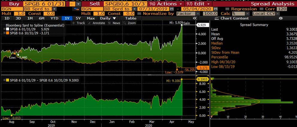Click the yellow spread series color swatch
This screenshot has width=297, height=127.
7,80
